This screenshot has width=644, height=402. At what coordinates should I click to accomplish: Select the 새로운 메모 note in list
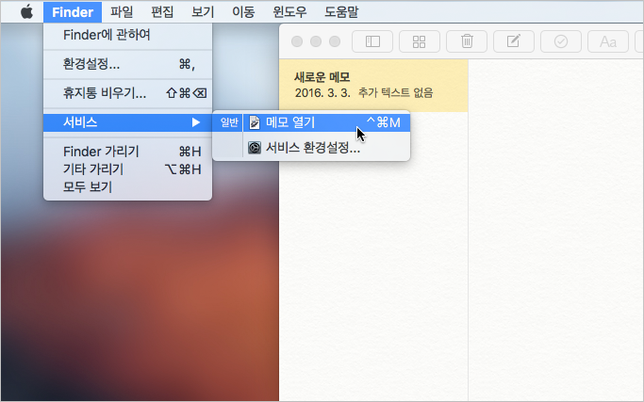(x=373, y=86)
